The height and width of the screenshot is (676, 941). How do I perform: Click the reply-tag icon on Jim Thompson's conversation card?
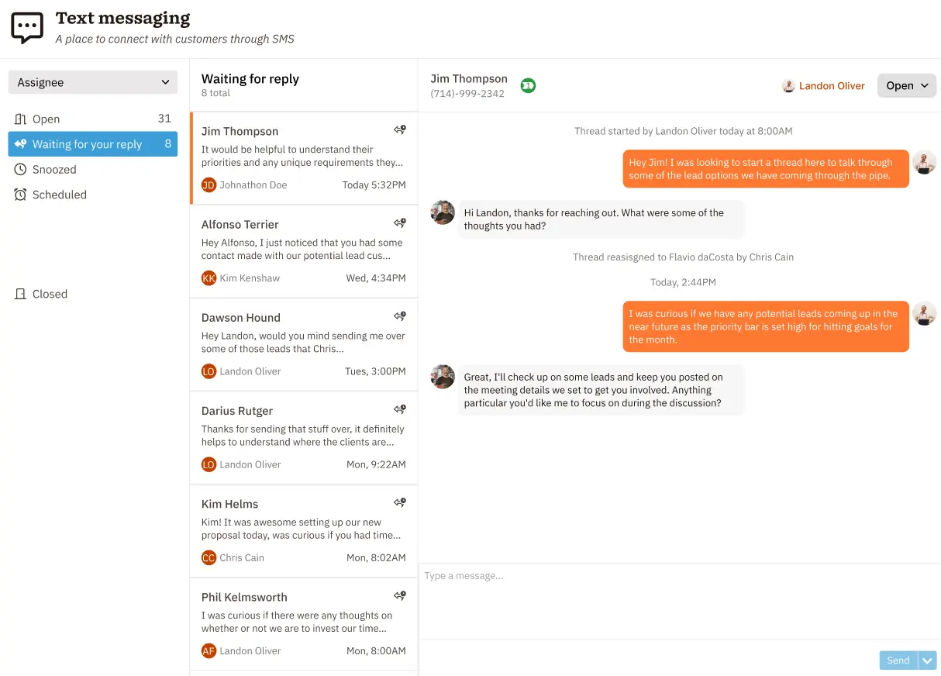pyautogui.click(x=399, y=129)
